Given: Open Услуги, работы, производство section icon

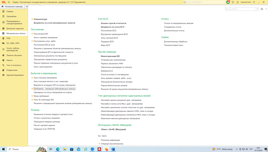Looking at the screenshot, I should pos(3,49).
